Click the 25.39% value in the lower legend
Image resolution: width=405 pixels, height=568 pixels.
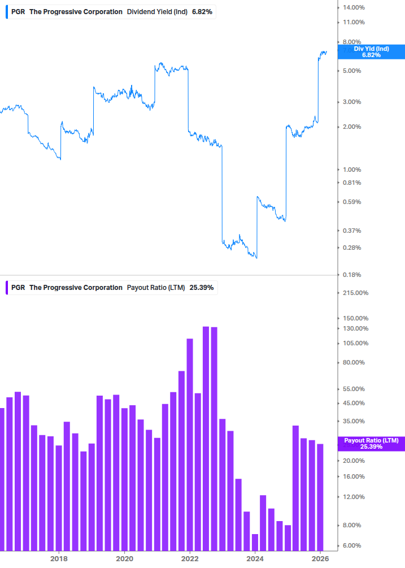[201, 288]
